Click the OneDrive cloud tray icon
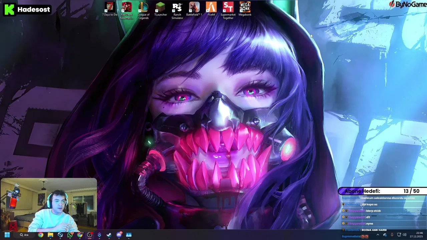The height and width of the screenshot is (240, 427). (x=385, y=235)
